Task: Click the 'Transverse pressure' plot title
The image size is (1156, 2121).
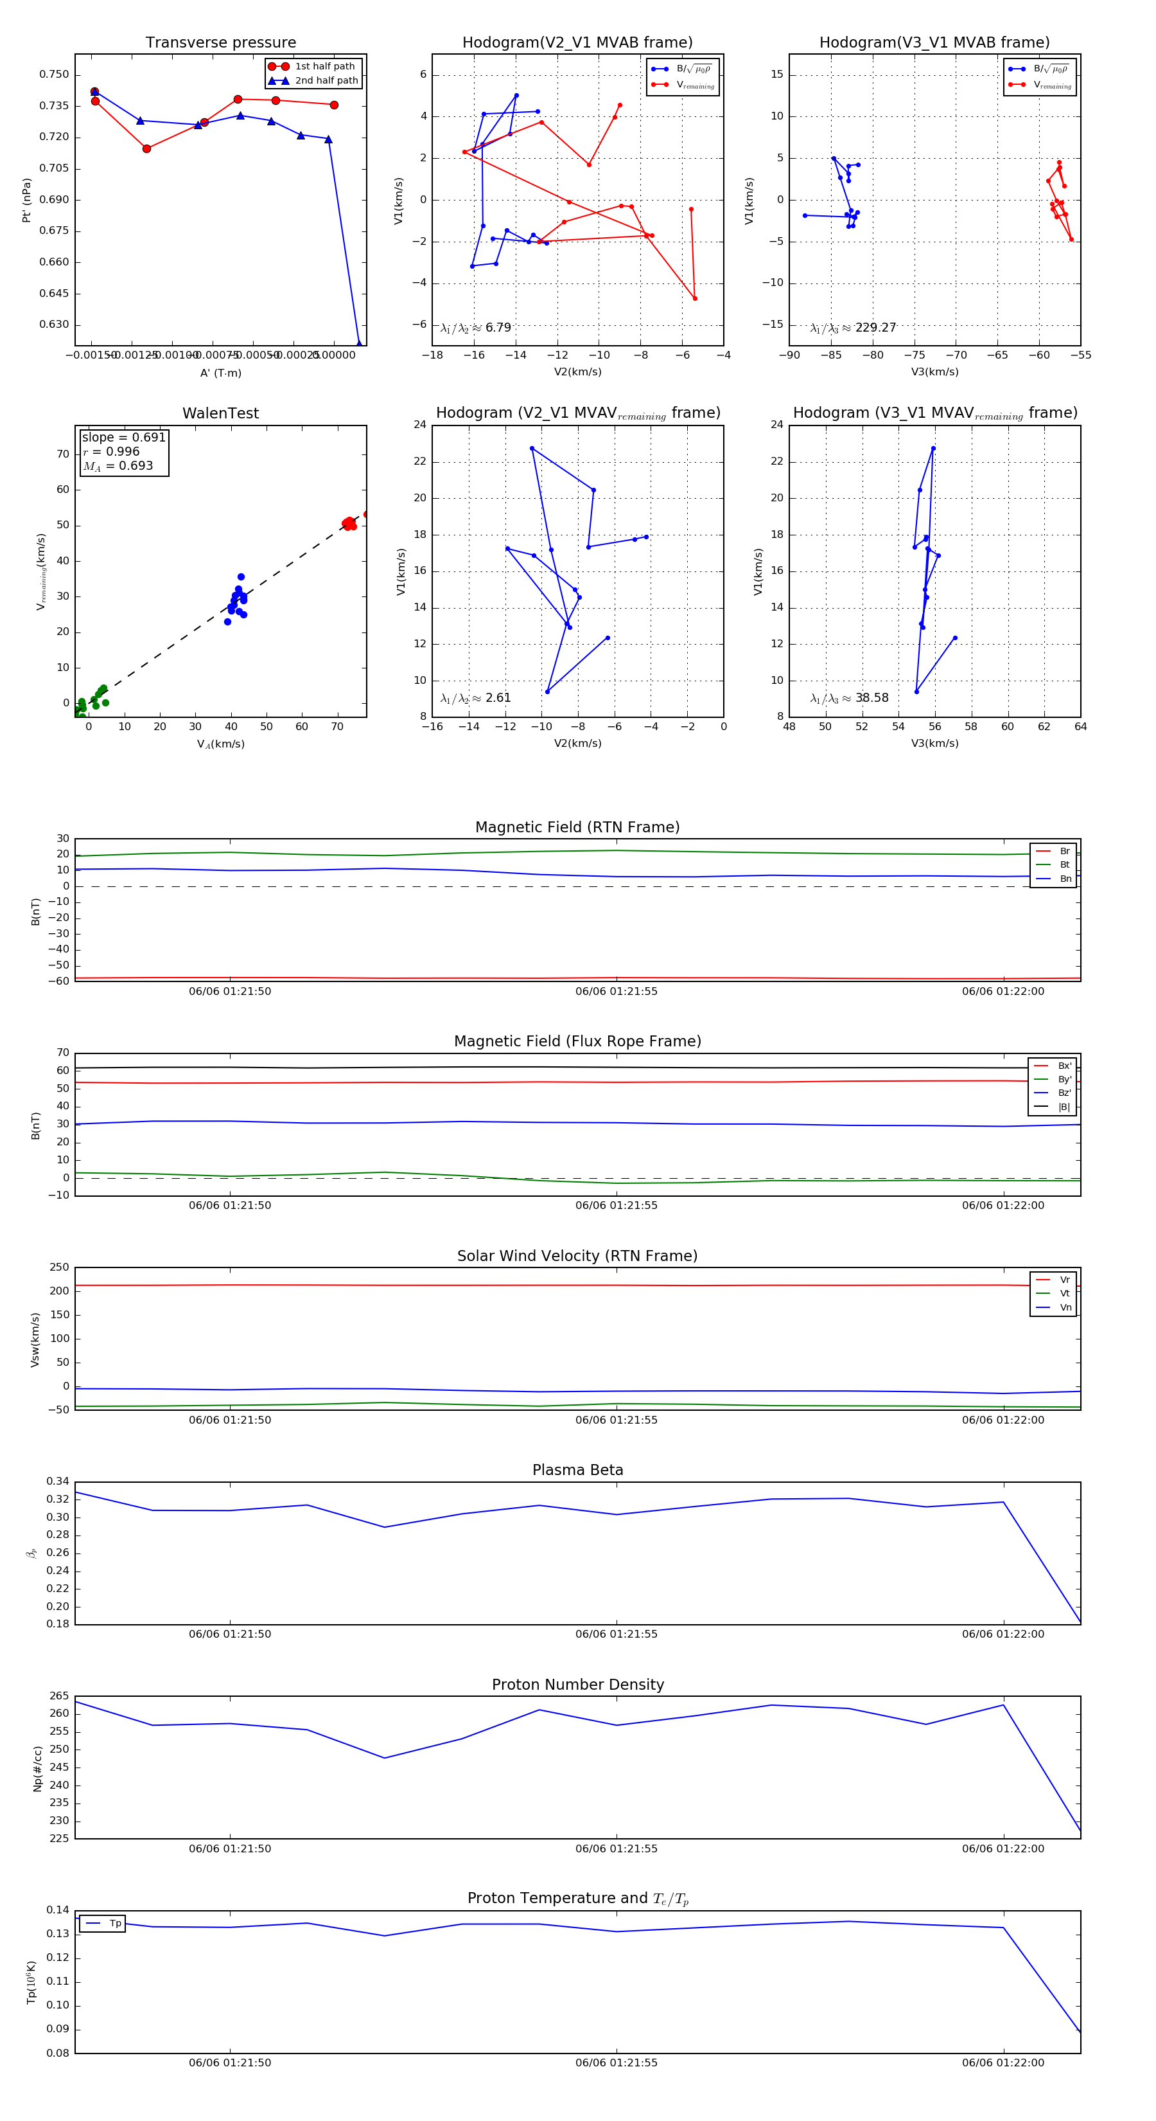Action: (220, 42)
